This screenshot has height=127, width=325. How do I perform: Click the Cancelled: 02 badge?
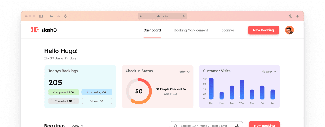coord(64,101)
